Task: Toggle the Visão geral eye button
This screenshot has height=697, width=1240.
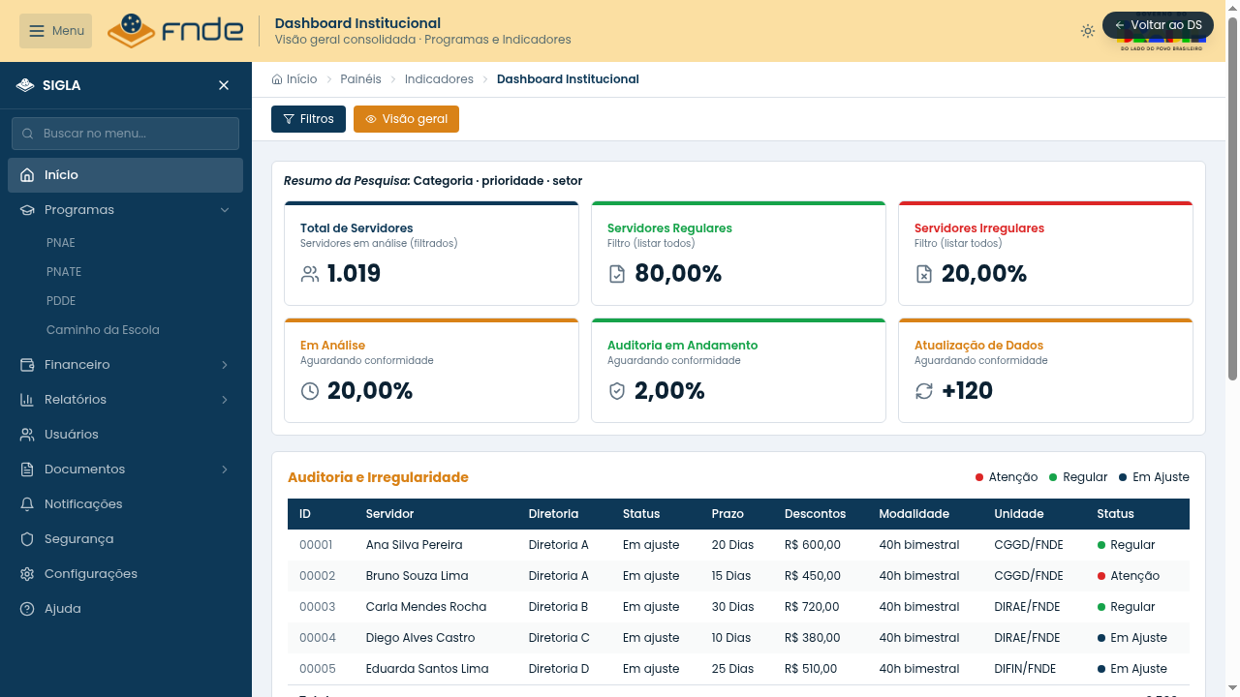Action: pos(406,119)
